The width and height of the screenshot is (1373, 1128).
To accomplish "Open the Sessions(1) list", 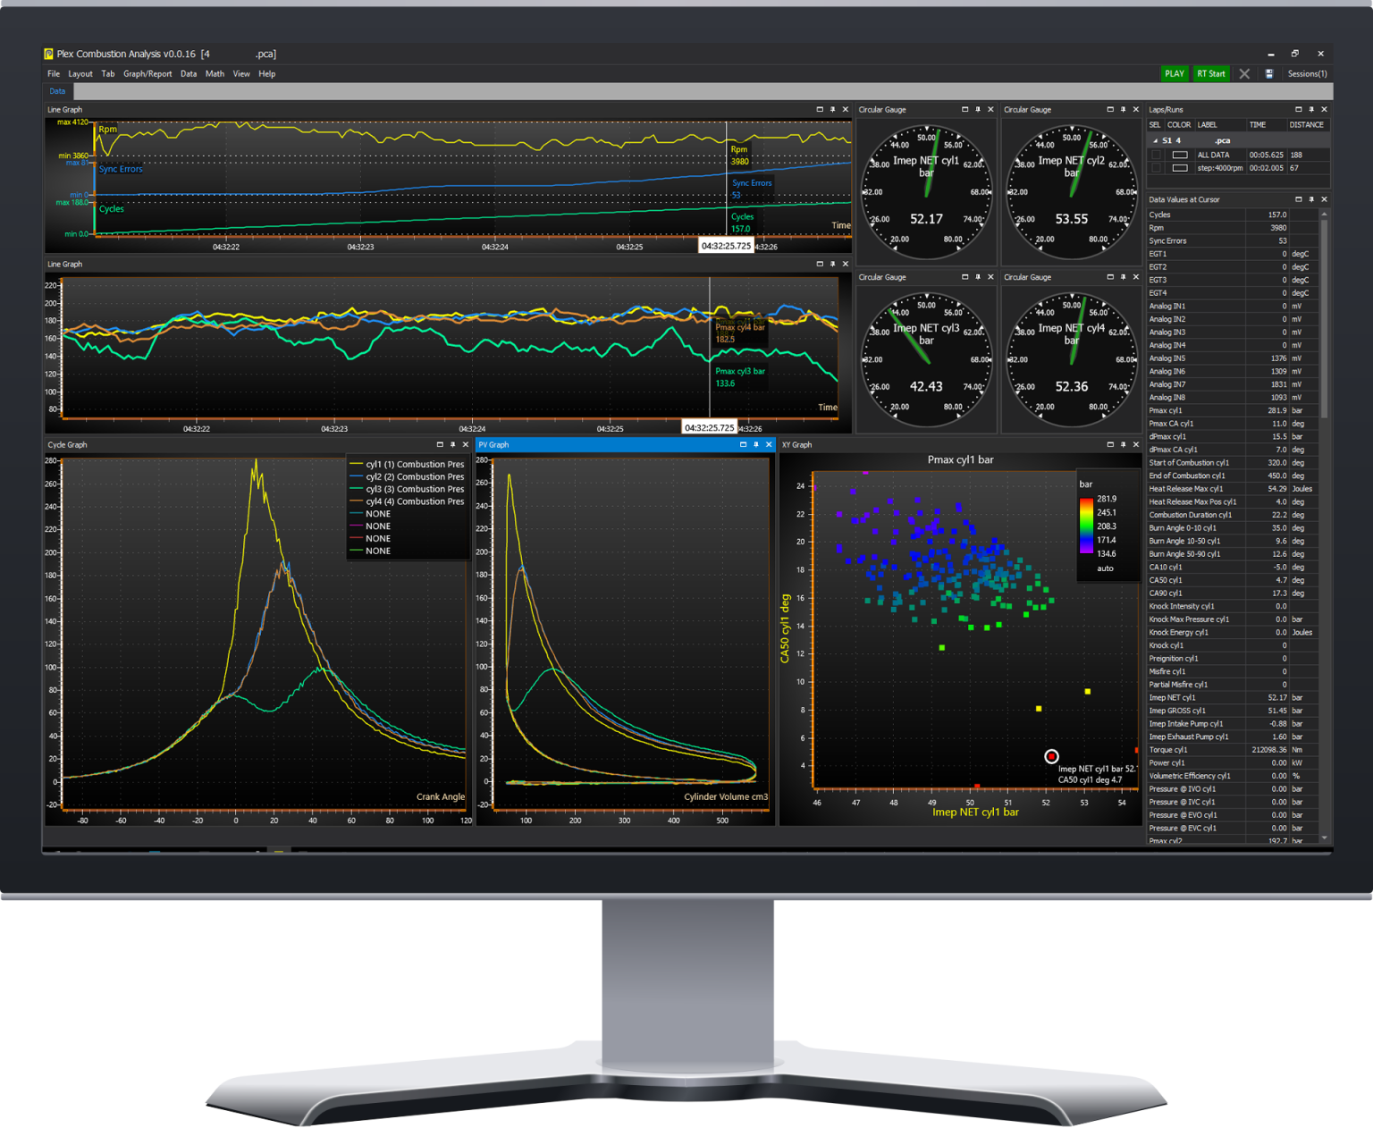I will click(x=1307, y=73).
